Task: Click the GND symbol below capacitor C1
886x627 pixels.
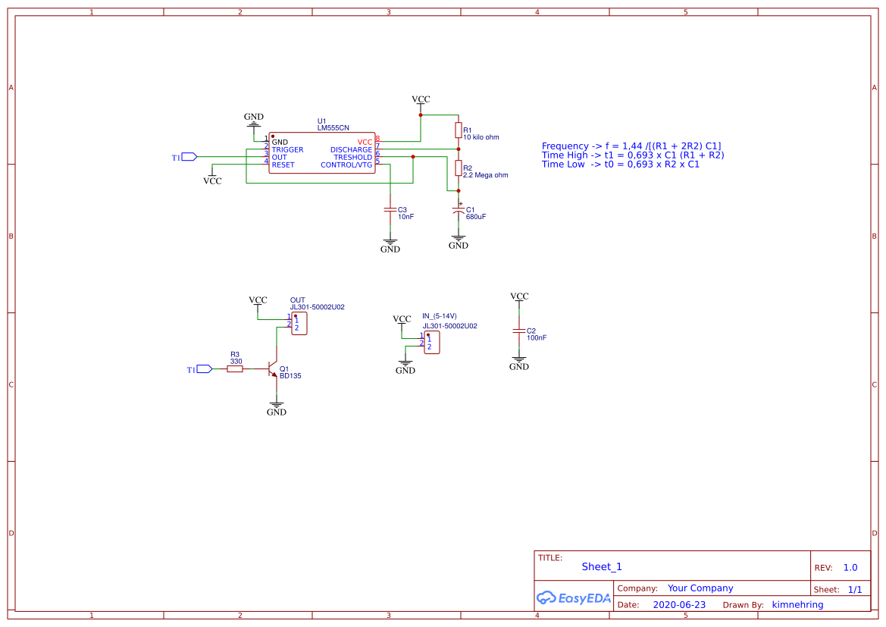Action: (x=459, y=240)
